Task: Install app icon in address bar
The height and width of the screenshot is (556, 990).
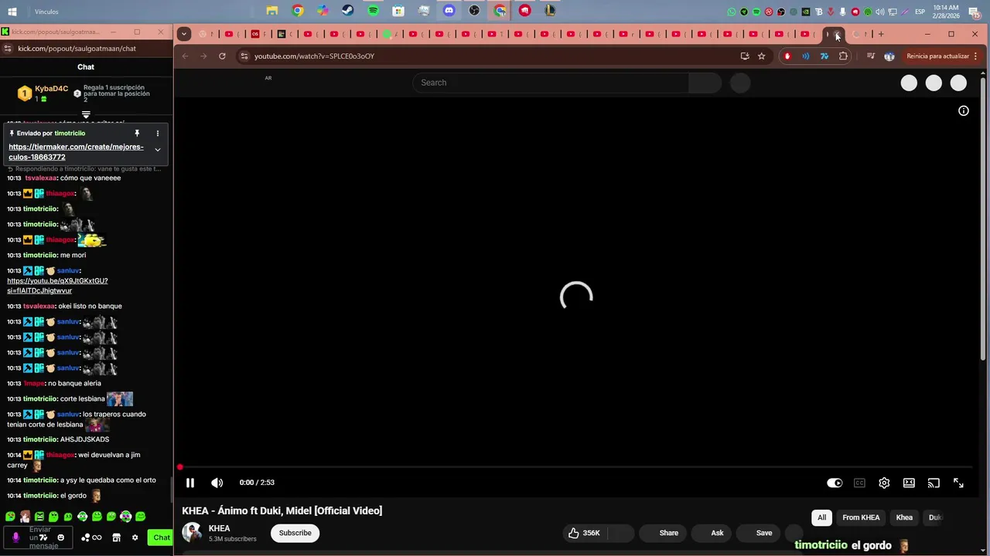Action: coord(745,56)
